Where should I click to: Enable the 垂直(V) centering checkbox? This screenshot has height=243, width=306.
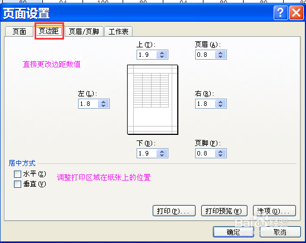click(x=18, y=184)
